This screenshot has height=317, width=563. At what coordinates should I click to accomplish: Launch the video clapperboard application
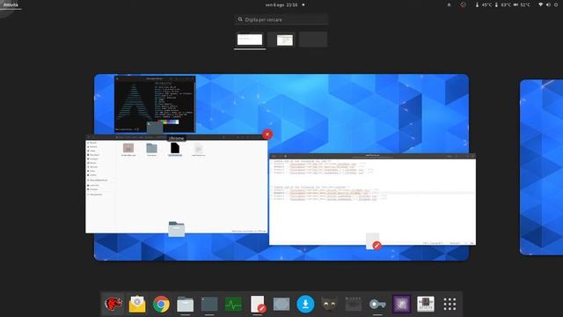tap(354, 304)
